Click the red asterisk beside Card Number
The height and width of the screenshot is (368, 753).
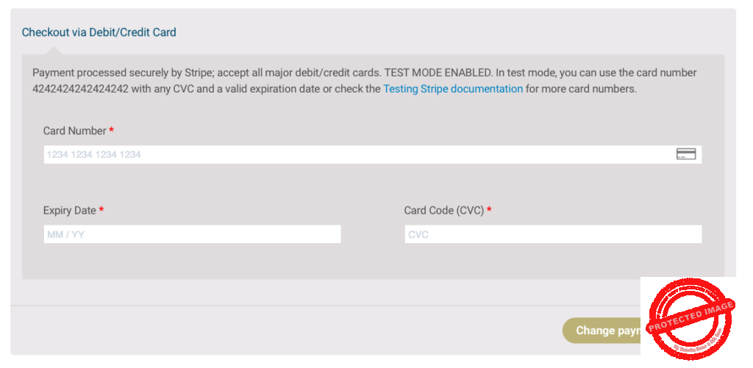112,131
